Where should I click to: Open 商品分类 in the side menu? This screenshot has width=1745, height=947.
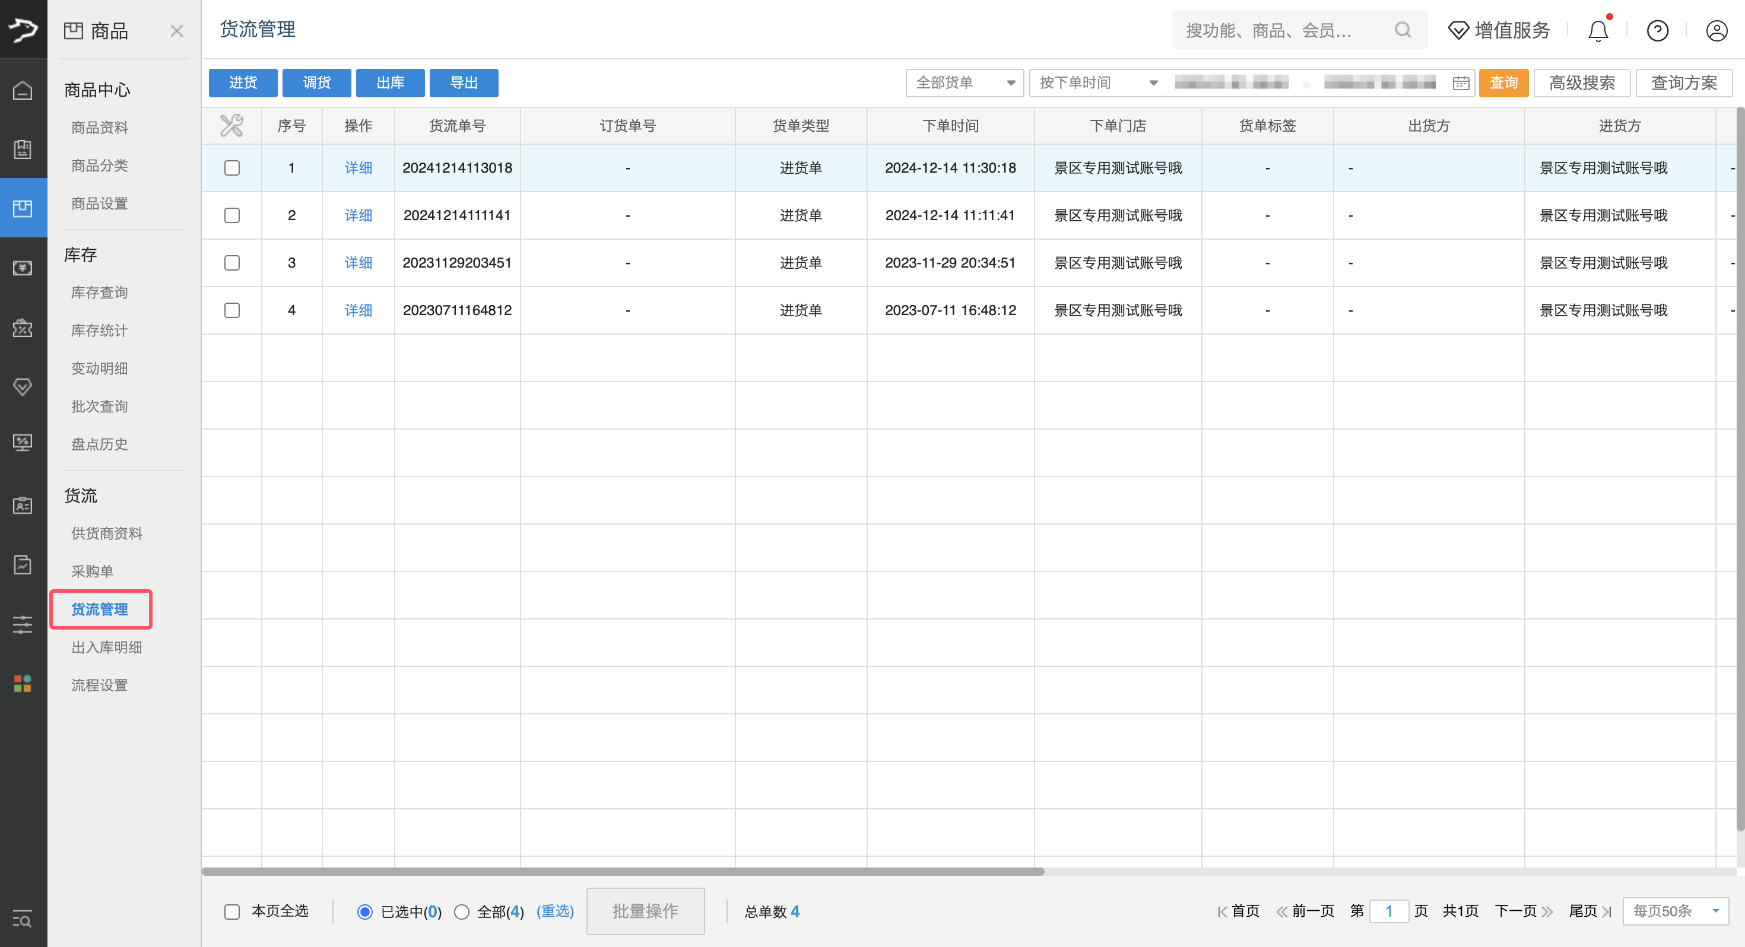point(100,166)
